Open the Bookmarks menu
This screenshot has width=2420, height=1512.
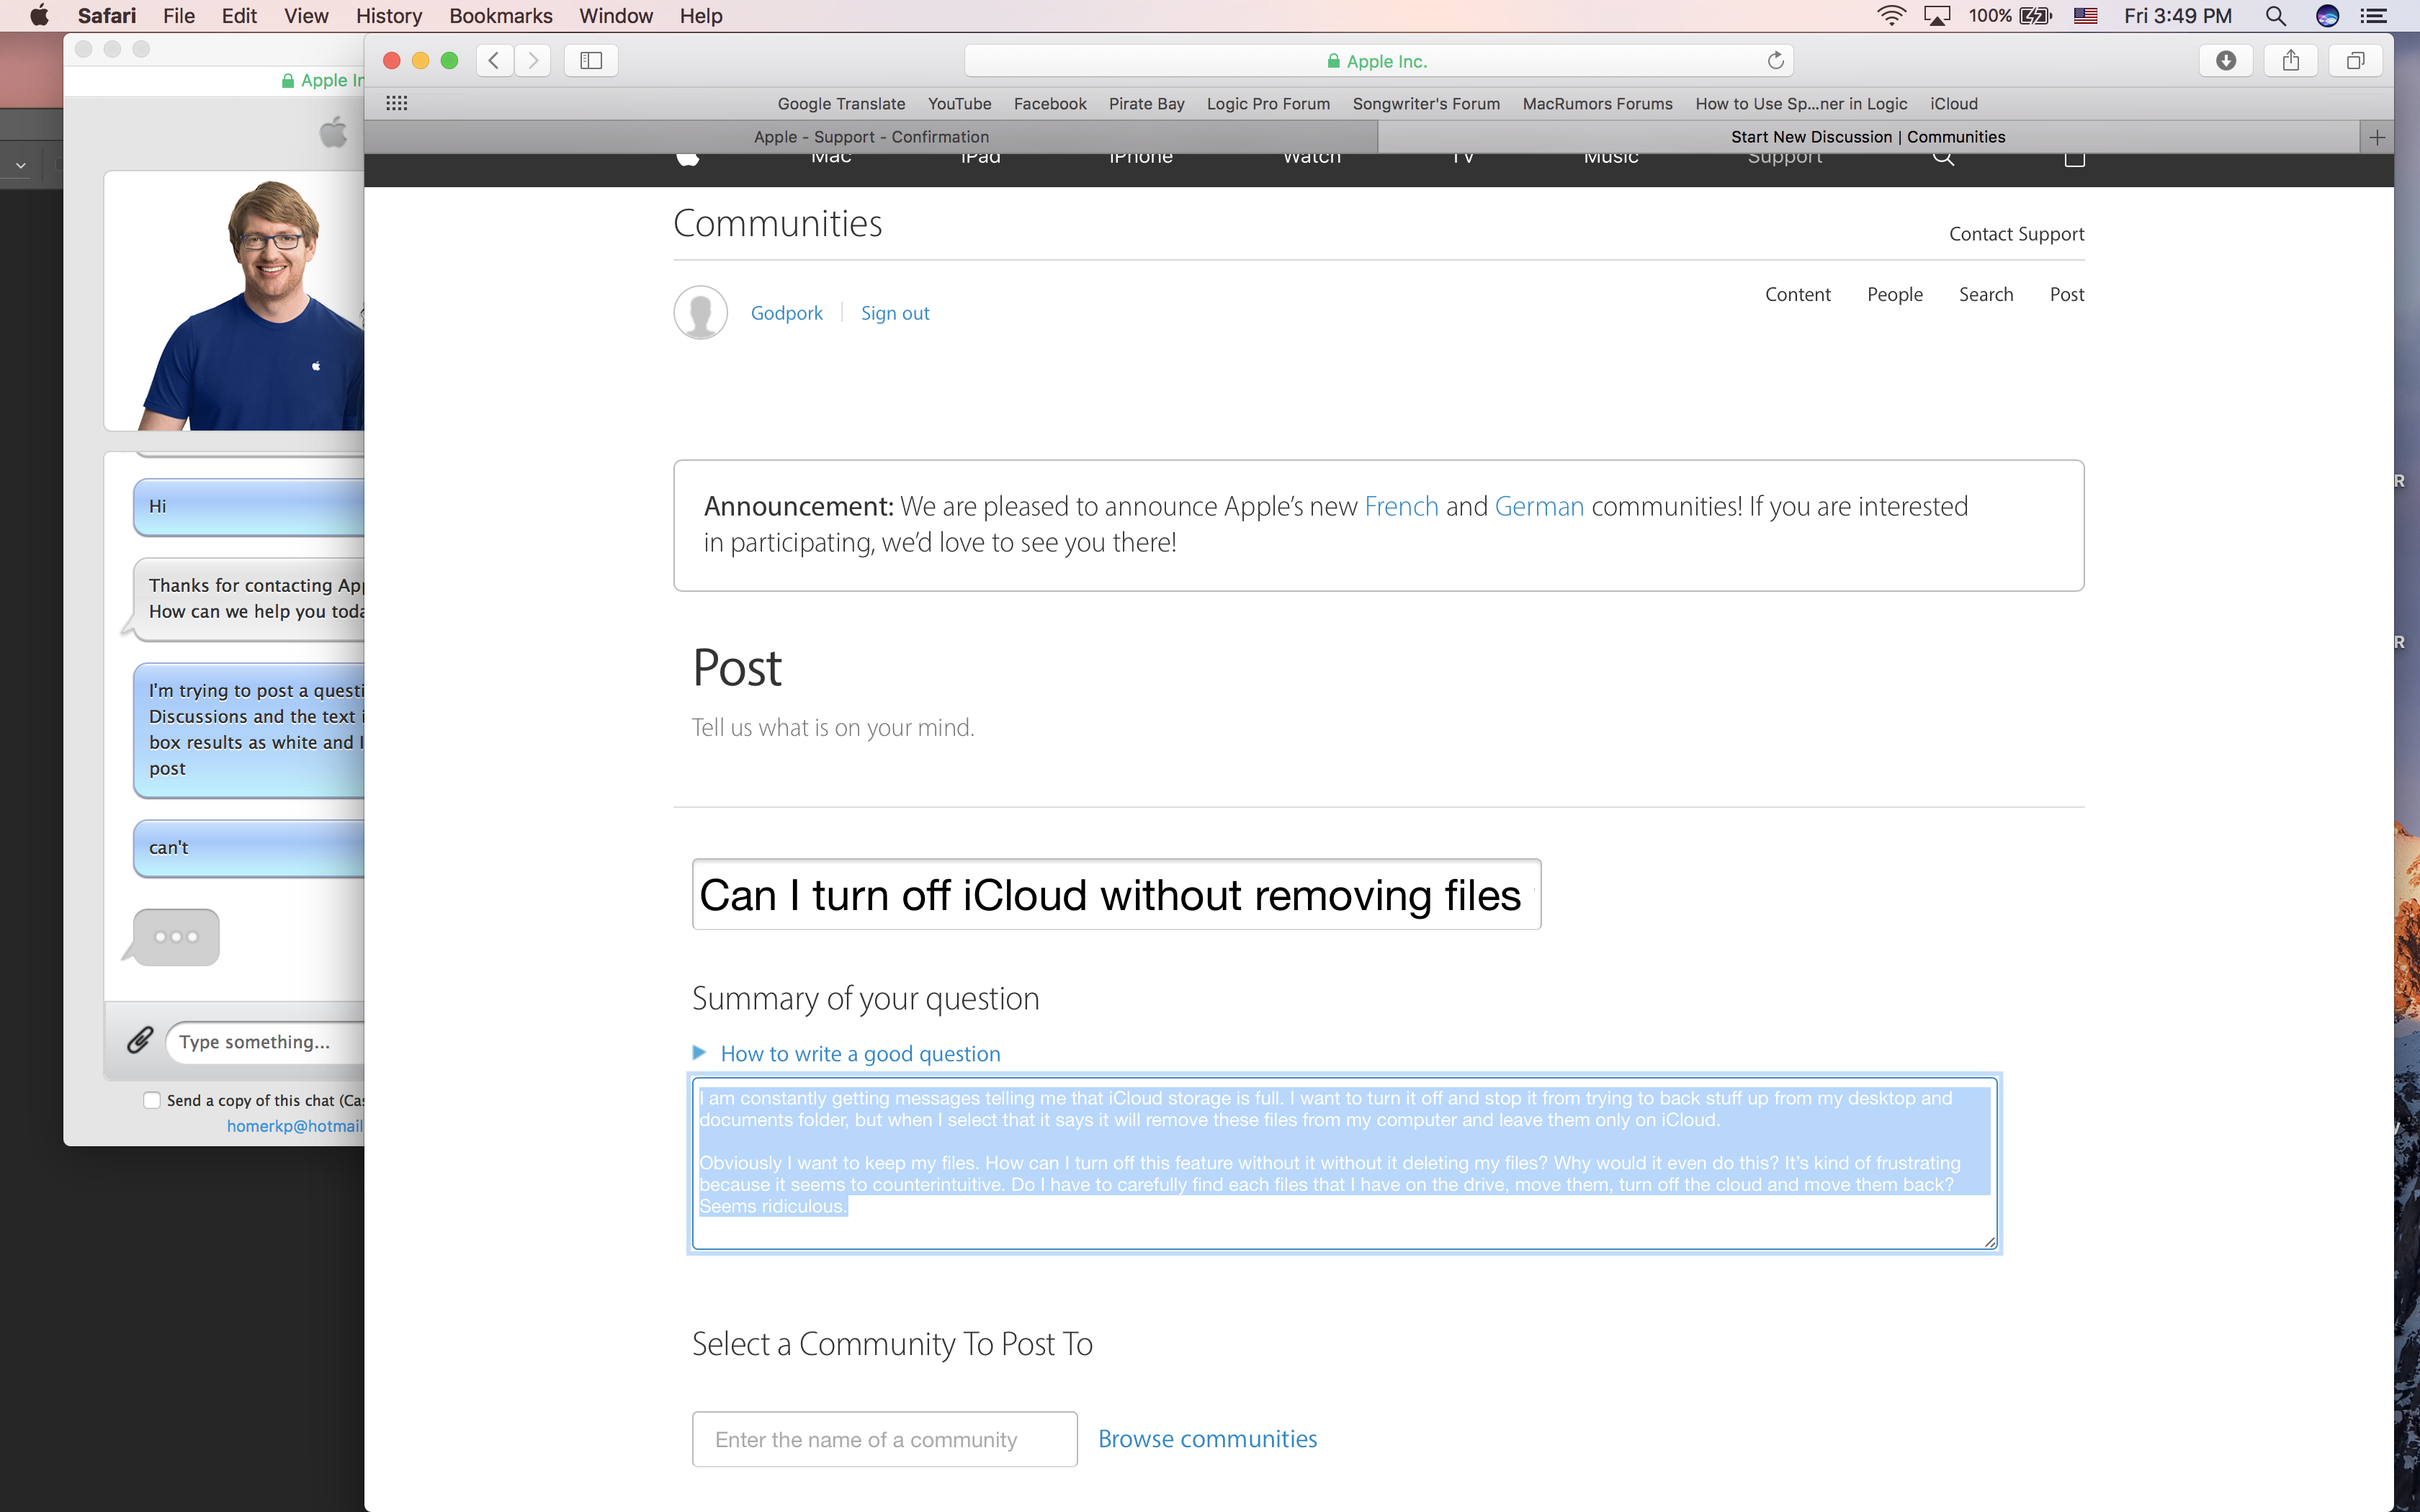[501, 16]
